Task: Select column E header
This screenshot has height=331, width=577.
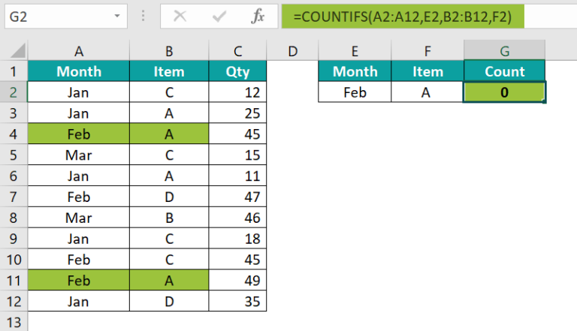Action: click(355, 51)
